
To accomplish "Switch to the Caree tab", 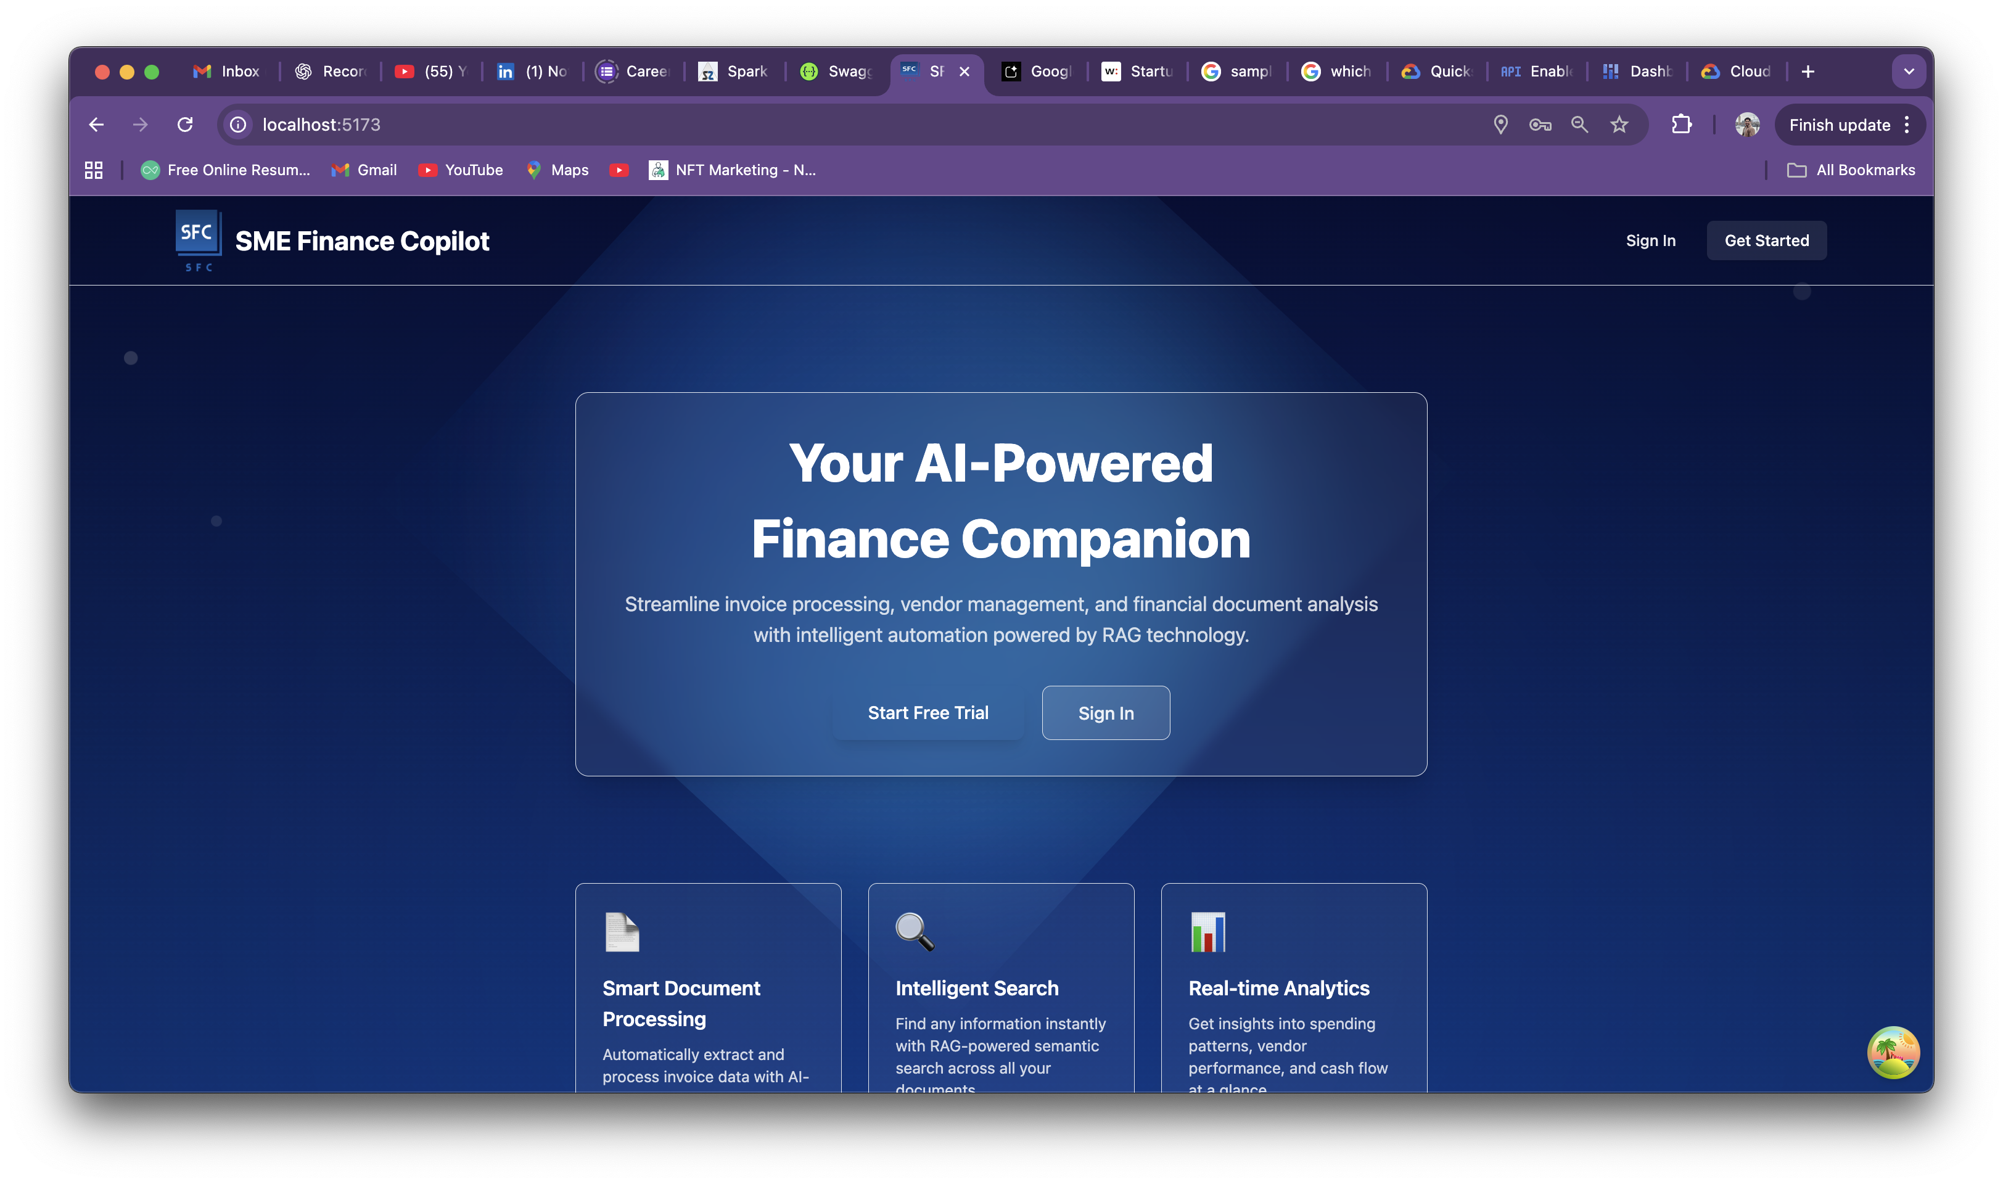I will click(x=633, y=72).
